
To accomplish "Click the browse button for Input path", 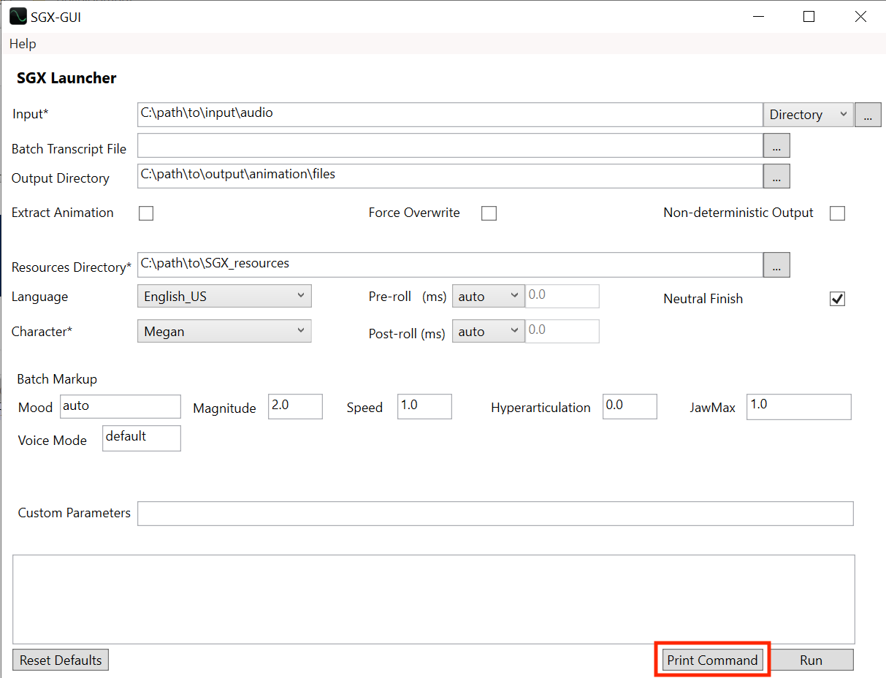I will [x=868, y=115].
